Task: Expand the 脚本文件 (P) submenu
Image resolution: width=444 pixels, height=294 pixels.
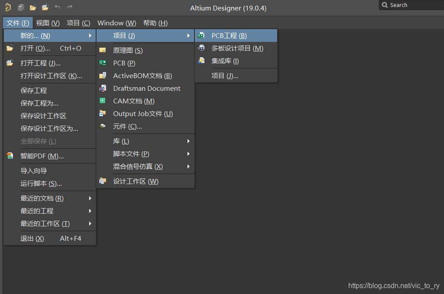Action: [145, 154]
